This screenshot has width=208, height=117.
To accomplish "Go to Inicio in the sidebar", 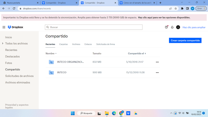I will [9, 37].
